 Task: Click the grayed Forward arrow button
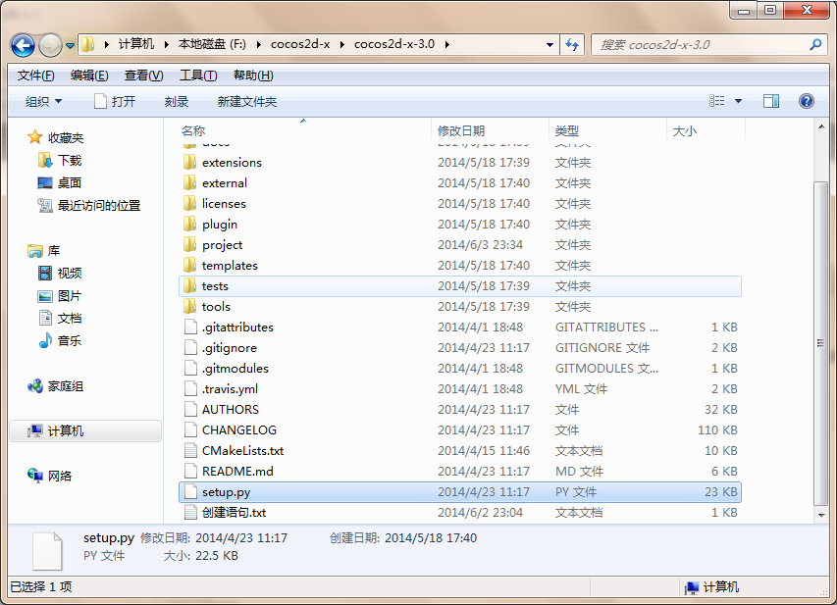[x=51, y=45]
